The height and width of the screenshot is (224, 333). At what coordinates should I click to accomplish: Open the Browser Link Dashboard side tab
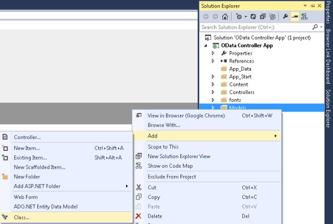[328, 56]
